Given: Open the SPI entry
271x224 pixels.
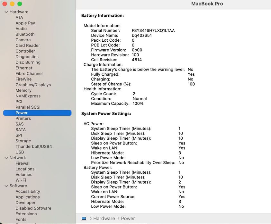Looking at the screenshot, I should 19,135.
